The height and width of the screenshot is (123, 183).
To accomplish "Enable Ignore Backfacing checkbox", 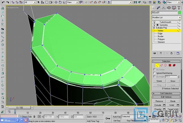I will [x=154, y=73].
